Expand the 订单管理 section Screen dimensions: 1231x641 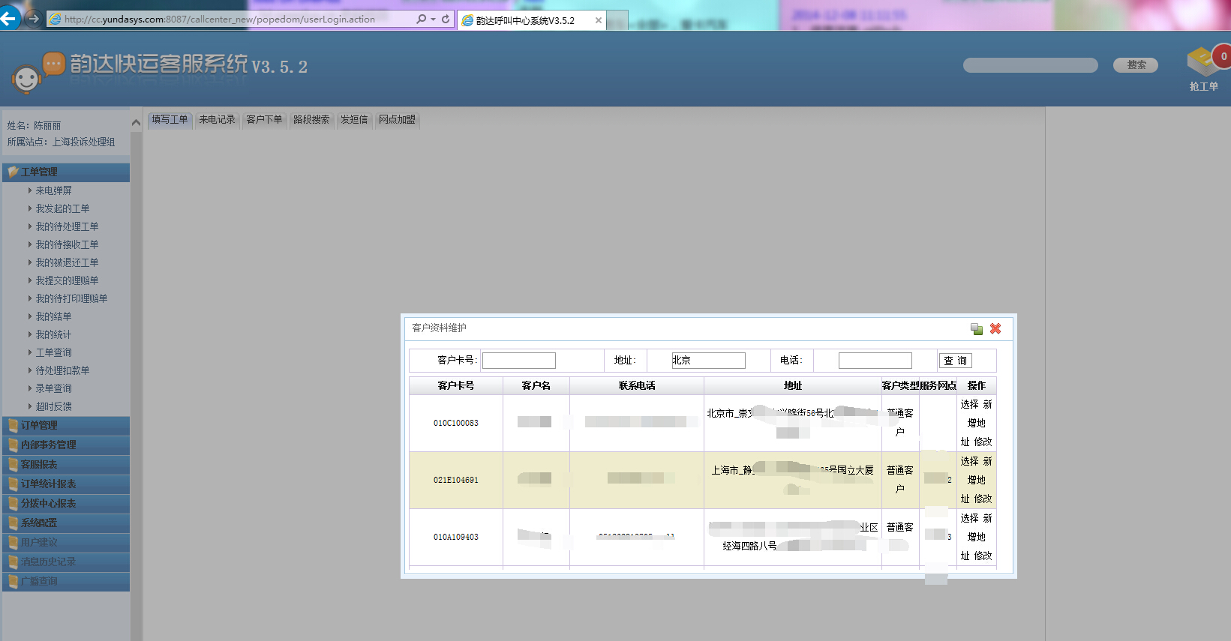click(66, 426)
